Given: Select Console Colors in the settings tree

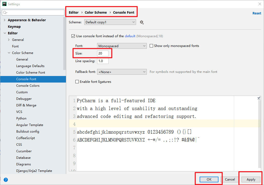Looking at the screenshot, I should coord(28,85).
